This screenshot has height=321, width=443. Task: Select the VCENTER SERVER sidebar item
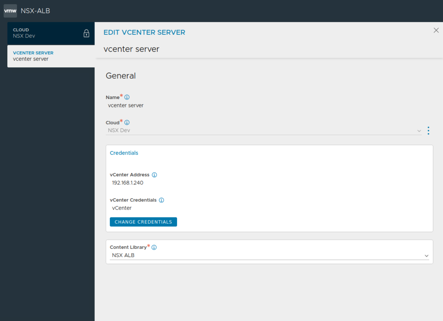[51, 56]
